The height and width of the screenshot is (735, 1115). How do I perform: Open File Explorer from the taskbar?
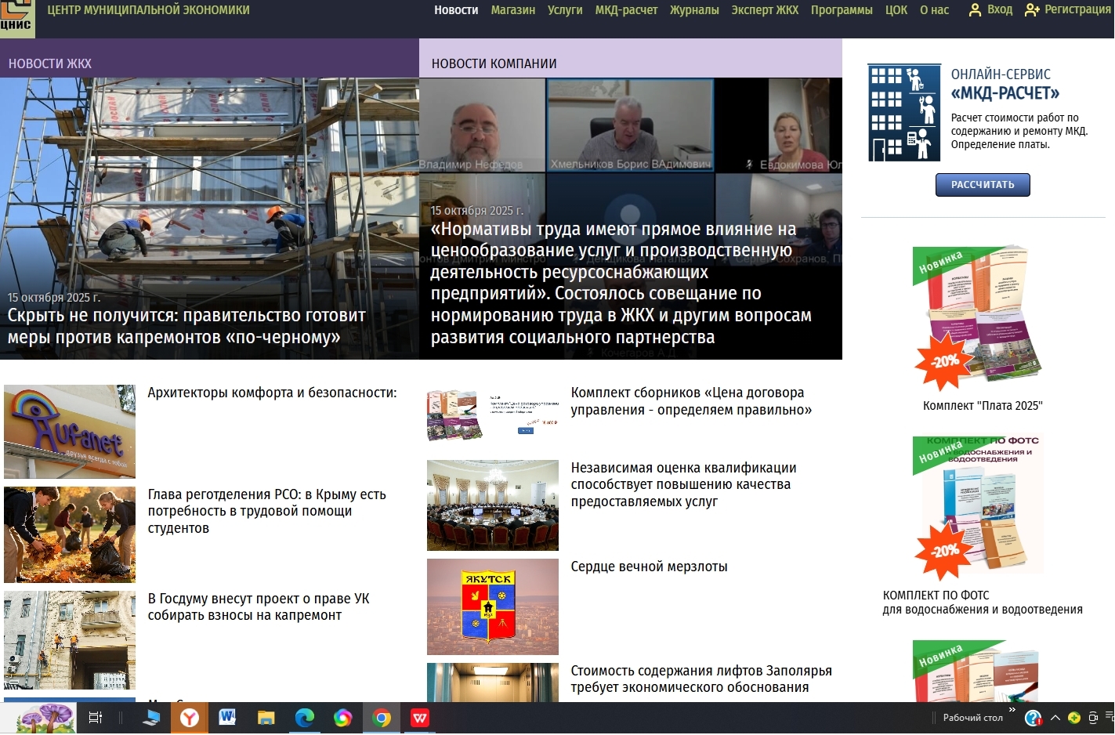tap(266, 718)
